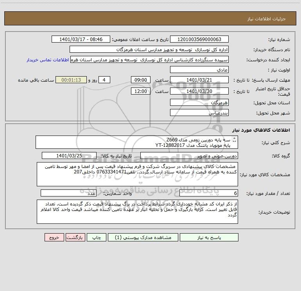Click the واحد شمارش field عدد
The width and height of the screenshot is (301, 291).
pos(68,193)
